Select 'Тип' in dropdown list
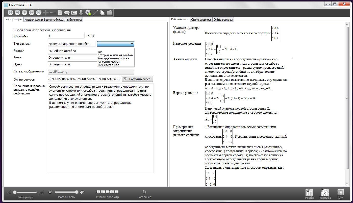 click(100, 52)
